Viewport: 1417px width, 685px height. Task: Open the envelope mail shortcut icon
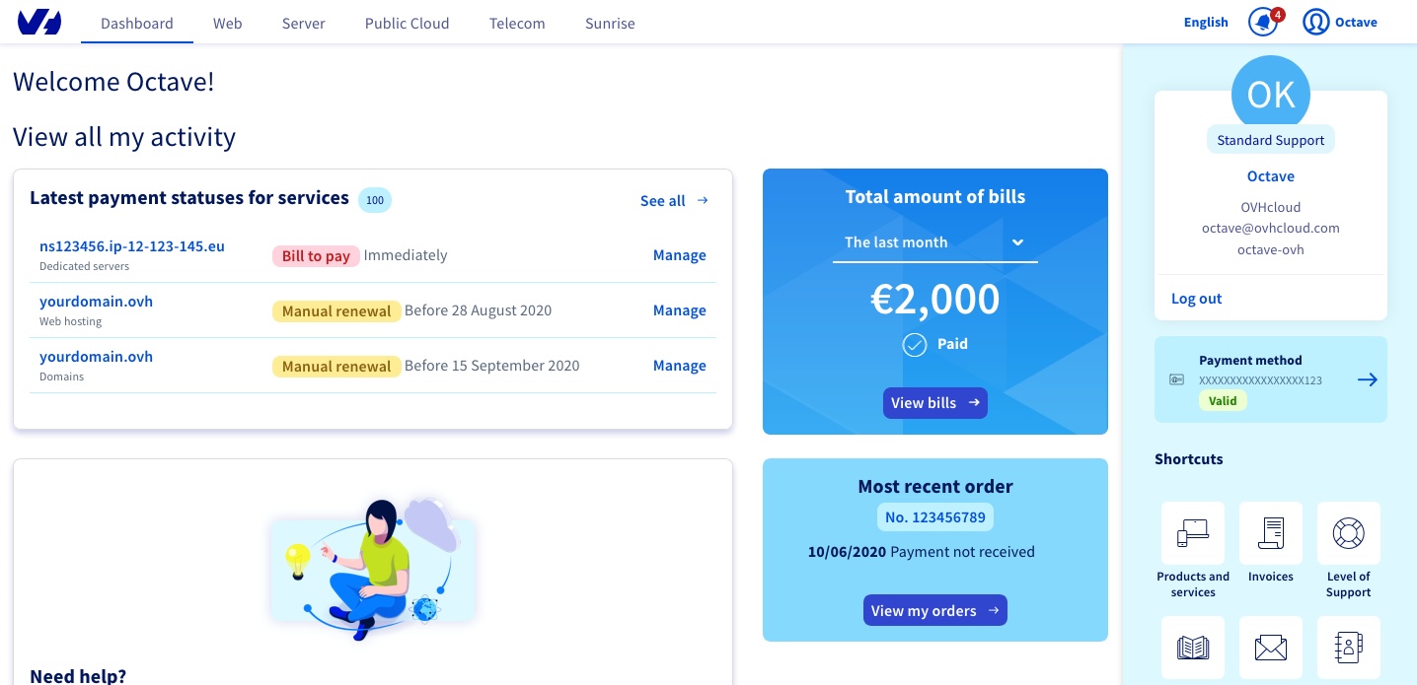coord(1271,648)
